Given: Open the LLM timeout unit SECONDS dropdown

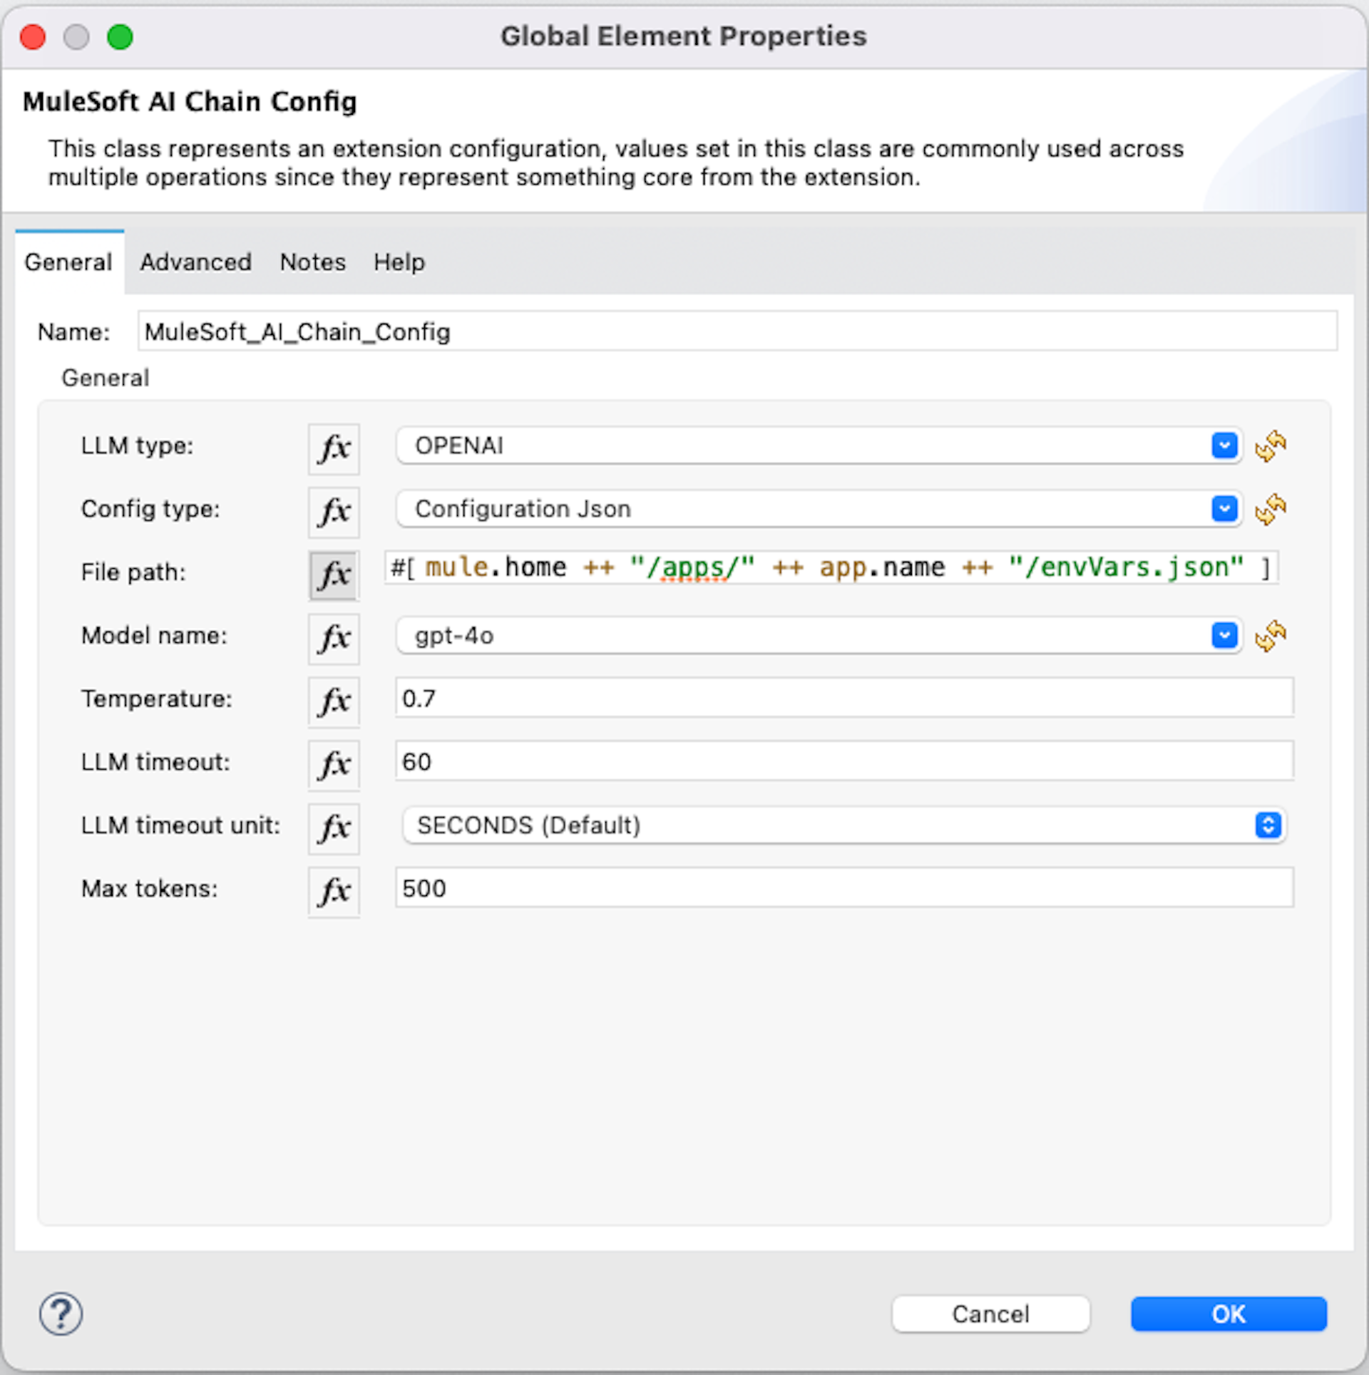Looking at the screenshot, I should (844, 825).
